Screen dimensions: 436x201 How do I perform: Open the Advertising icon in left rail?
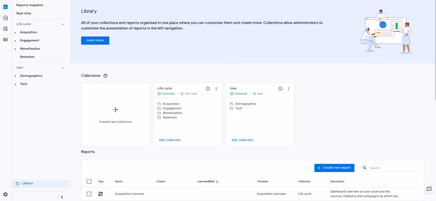click(x=6, y=29)
